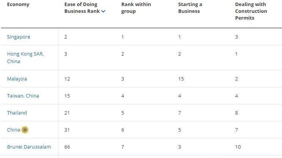Sort by Dealing with Construction Permits header
The height and width of the screenshot is (158, 282).
[251, 11]
